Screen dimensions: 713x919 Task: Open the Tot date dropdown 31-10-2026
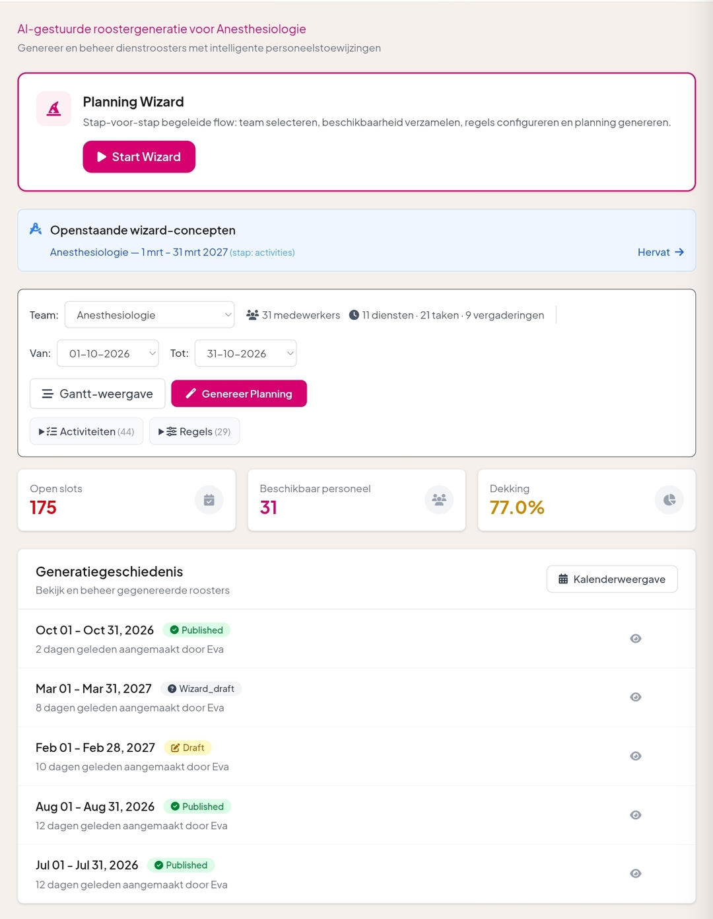pyautogui.click(x=246, y=353)
